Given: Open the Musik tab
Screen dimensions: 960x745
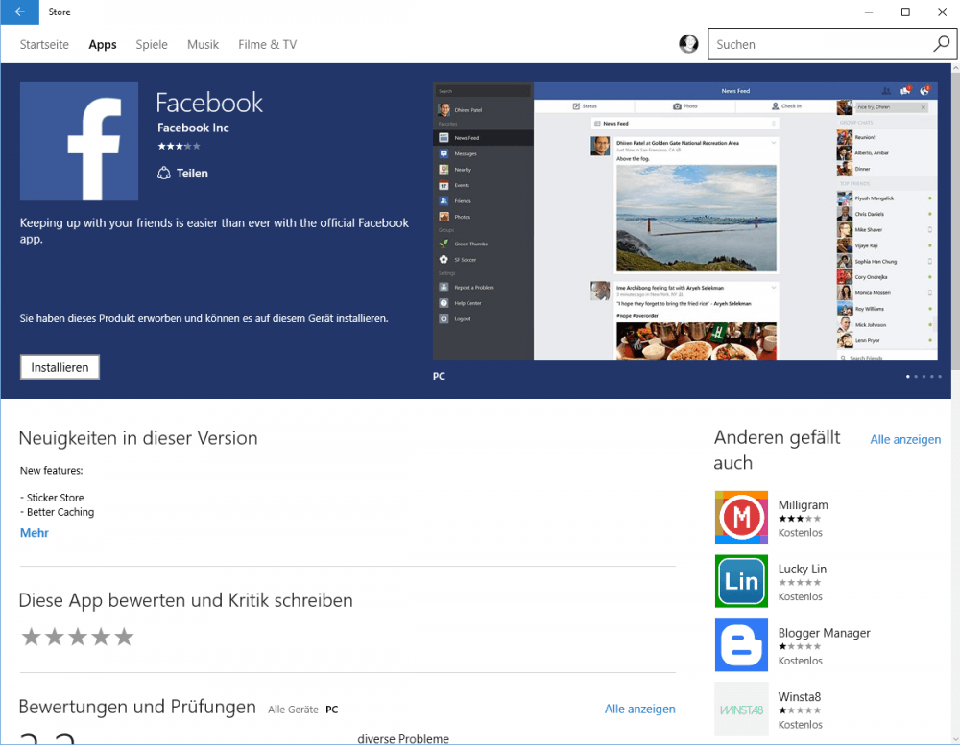Looking at the screenshot, I should (203, 45).
